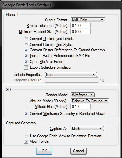Image resolution: width=122 pixels, height=158 pixels.
Task: Click the Cancel button
Action: coord(78,151)
